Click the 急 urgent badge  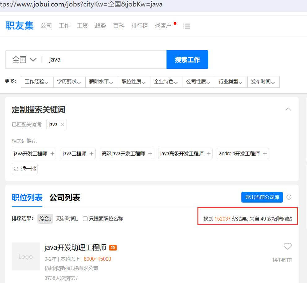coord(113,247)
